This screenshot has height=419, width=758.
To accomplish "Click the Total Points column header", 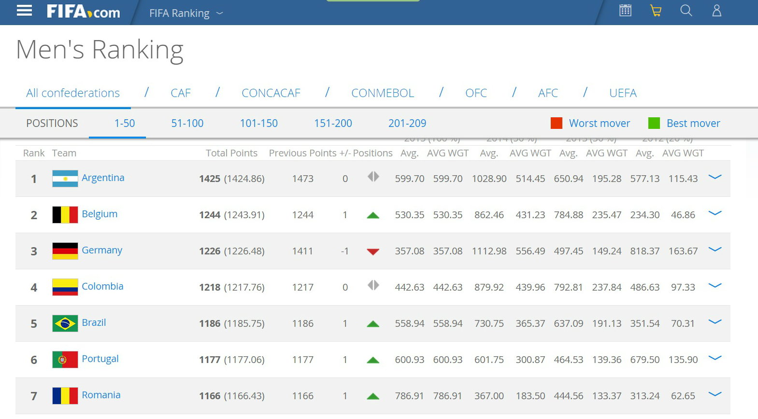I will tap(231, 153).
